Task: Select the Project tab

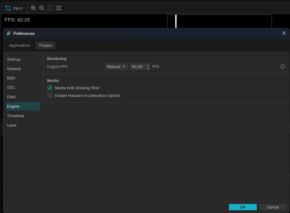Action: 45,45
